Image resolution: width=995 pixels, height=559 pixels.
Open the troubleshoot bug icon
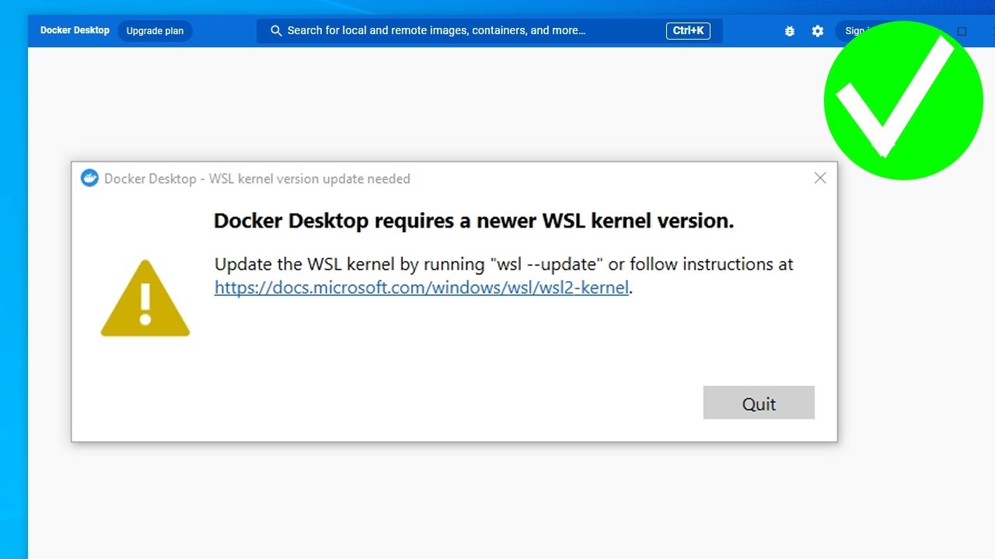790,31
